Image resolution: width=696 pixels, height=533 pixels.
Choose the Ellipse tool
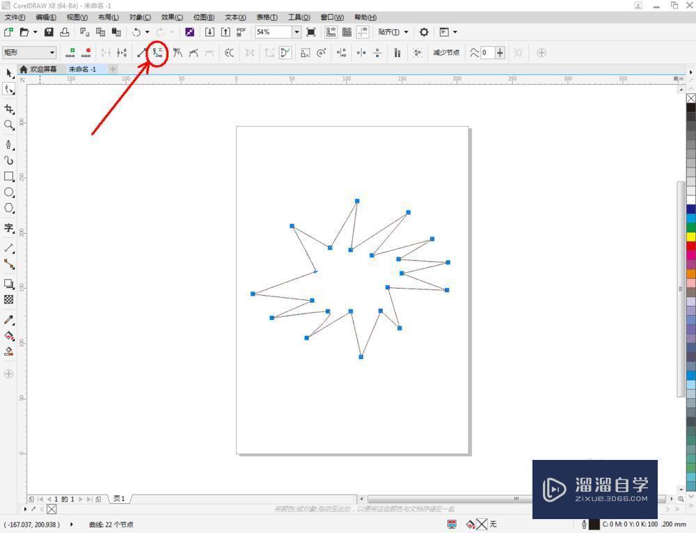9,193
